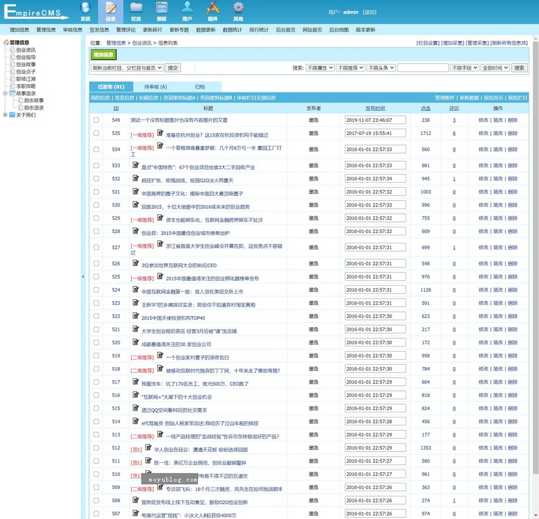Open the 栏目 folder icon
The height and width of the screenshot is (519, 539).
coord(136,7)
